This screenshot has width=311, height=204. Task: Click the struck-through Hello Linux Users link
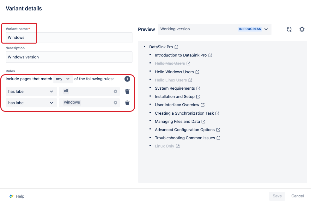[171, 80]
